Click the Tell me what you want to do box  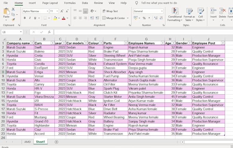coord(159,3)
